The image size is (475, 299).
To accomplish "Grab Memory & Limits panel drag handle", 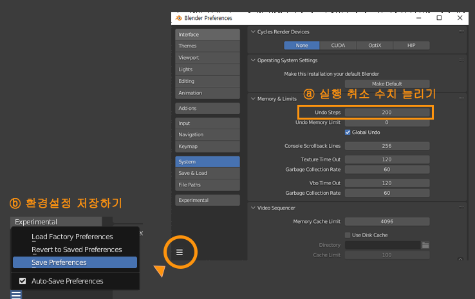I will (x=461, y=98).
